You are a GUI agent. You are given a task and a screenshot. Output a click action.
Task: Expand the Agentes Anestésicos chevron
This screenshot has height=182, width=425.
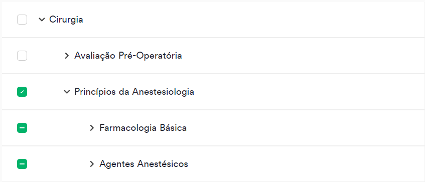click(92, 164)
